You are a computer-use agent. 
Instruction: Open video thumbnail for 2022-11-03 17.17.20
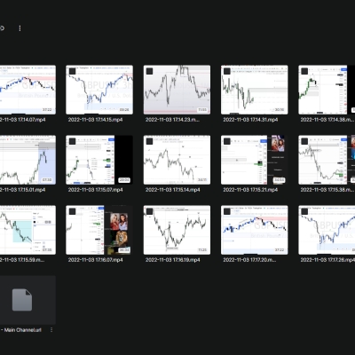click(255, 230)
